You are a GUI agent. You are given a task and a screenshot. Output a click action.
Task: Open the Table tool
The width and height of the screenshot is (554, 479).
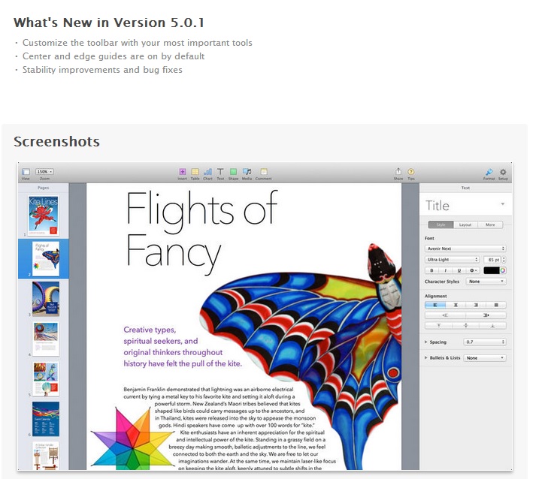pyautogui.click(x=195, y=173)
